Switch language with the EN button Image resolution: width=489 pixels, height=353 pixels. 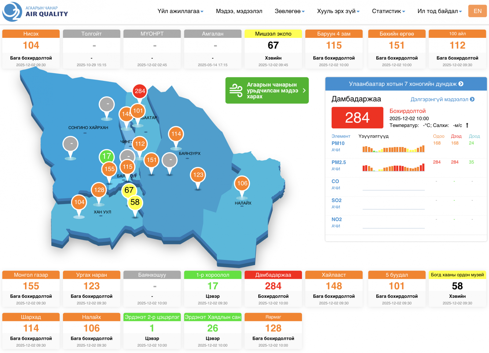pyautogui.click(x=477, y=11)
